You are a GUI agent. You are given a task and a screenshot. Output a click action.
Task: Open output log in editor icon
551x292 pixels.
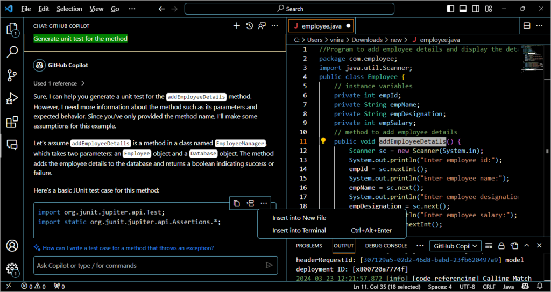click(x=514, y=246)
